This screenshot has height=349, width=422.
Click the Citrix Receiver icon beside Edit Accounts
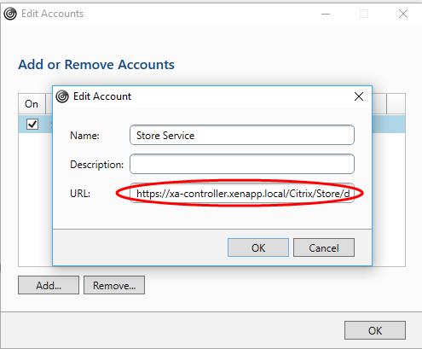click(10, 14)
